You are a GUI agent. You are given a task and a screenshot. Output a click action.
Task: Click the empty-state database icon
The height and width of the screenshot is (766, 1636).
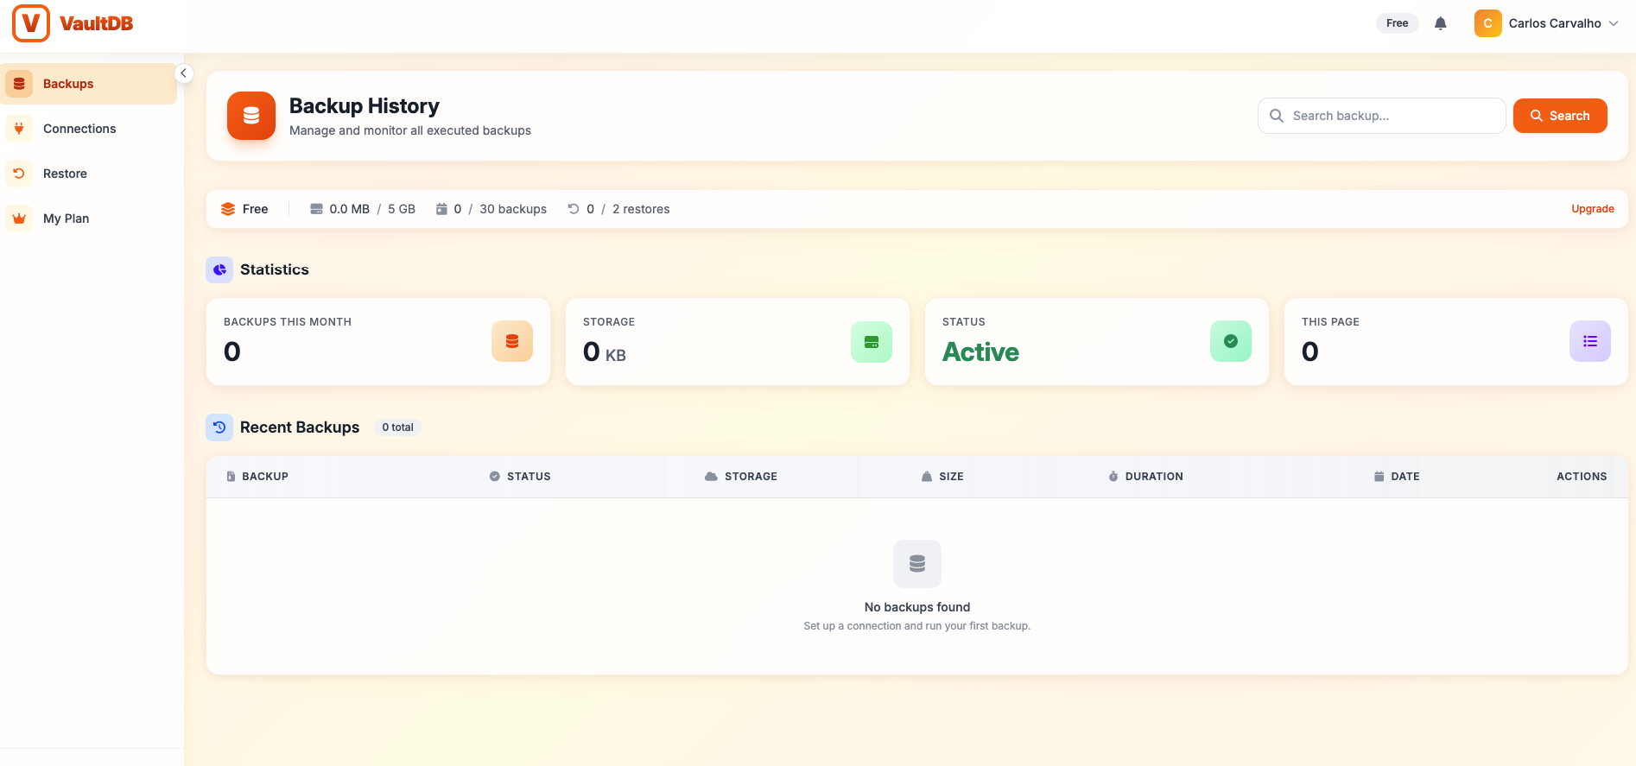point(917,564)
